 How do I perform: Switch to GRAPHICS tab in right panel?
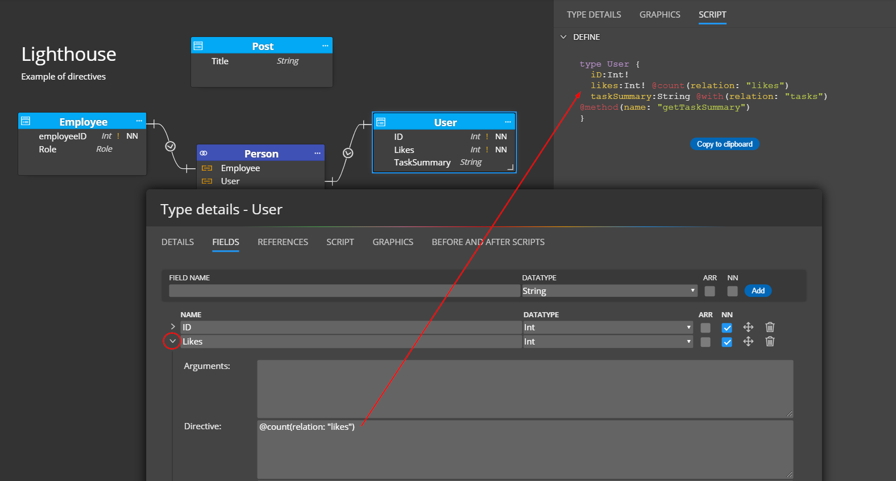(659, 15)
